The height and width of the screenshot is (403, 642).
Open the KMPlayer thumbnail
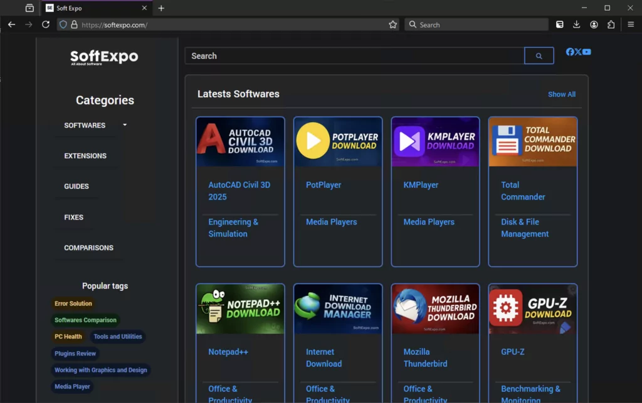[435, 142]
